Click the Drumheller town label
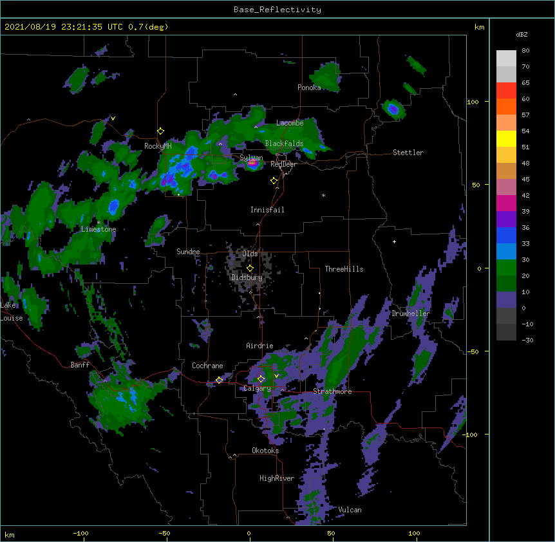The width and height of the screenshot is (555, 542). (411, 313)
